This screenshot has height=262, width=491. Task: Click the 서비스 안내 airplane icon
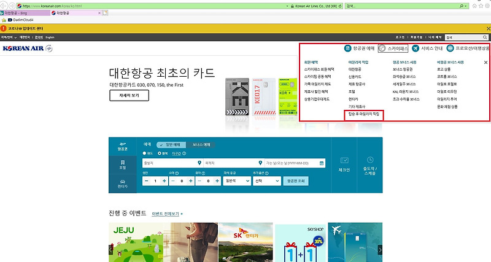pyautogui.click(x=416, y=48)
